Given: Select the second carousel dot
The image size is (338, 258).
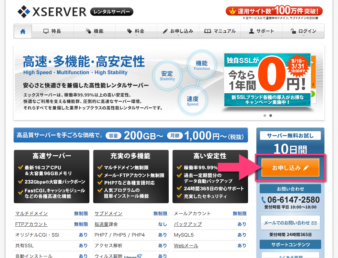Looking at the screenshot, I should click(271, 116).
